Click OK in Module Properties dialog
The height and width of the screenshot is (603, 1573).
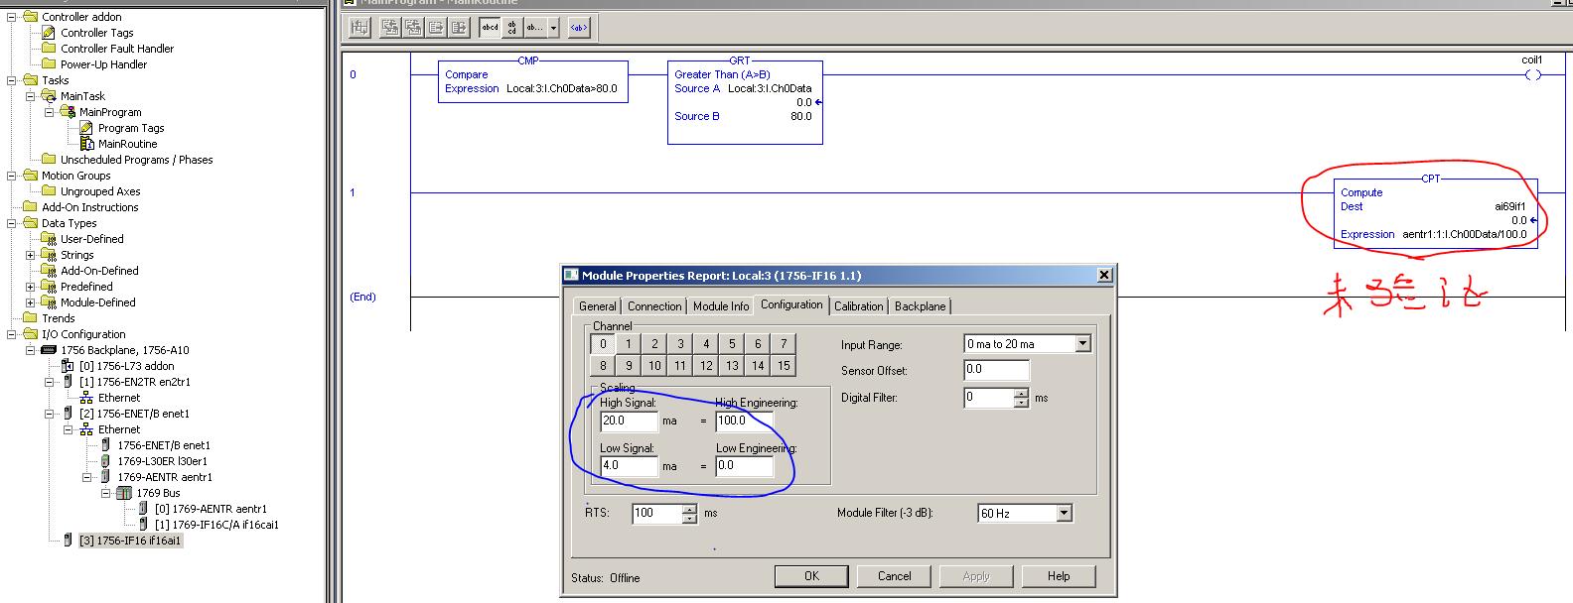click(811, 576)
